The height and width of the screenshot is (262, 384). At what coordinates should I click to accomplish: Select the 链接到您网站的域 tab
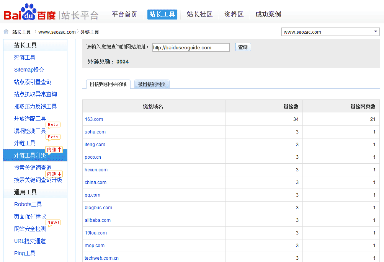click(108, 85)
